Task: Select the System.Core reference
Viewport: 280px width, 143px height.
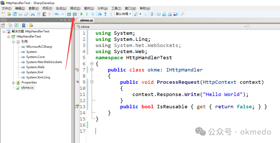Action: pos(35,57)
